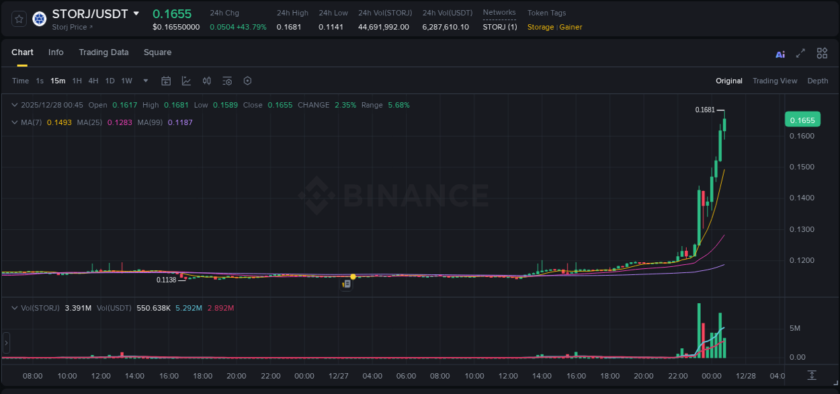Image resolution: width=840 pixels, height=394 pixels.
Task: Select the Gainer token tag
Action: click(571, 27)
